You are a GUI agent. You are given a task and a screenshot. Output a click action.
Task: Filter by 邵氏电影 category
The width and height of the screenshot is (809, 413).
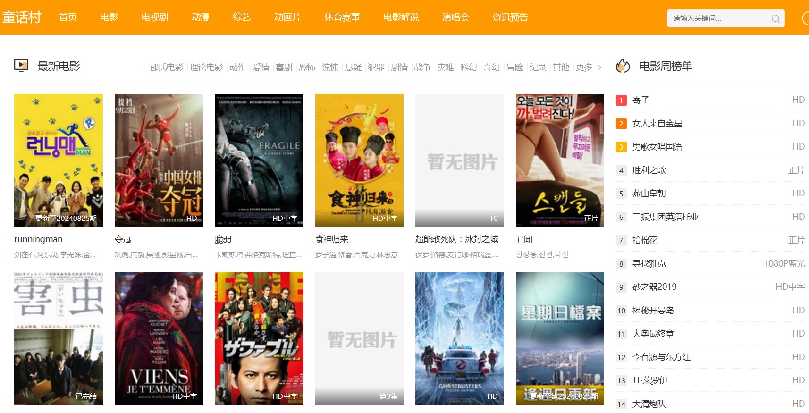pos(167,67)
